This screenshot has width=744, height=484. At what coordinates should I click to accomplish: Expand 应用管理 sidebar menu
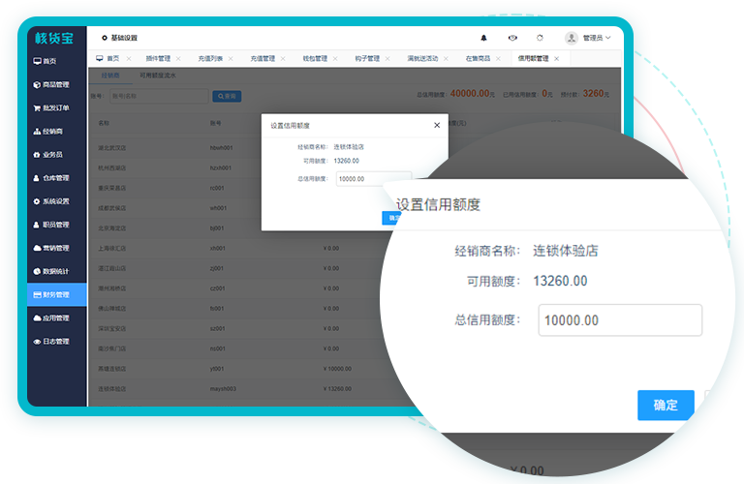tap(55, 318)
